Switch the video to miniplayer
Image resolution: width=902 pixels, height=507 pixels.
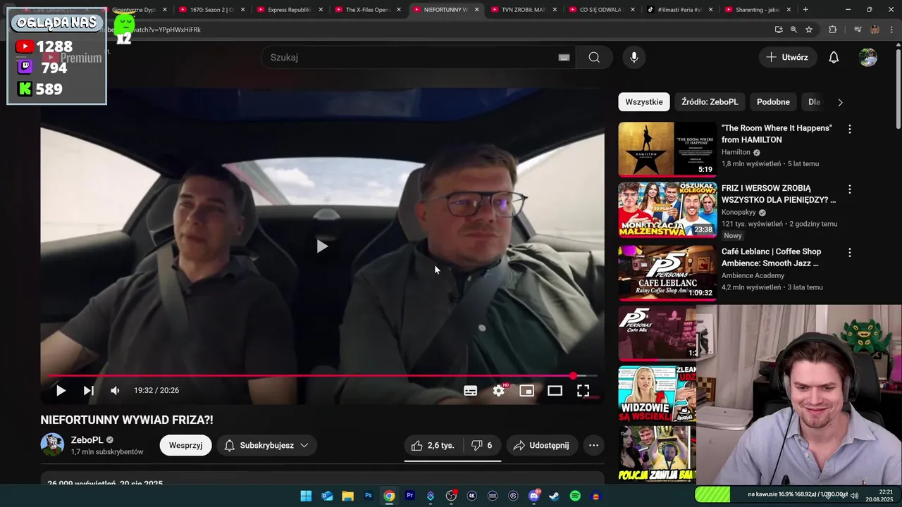click(x=526, y=390)
